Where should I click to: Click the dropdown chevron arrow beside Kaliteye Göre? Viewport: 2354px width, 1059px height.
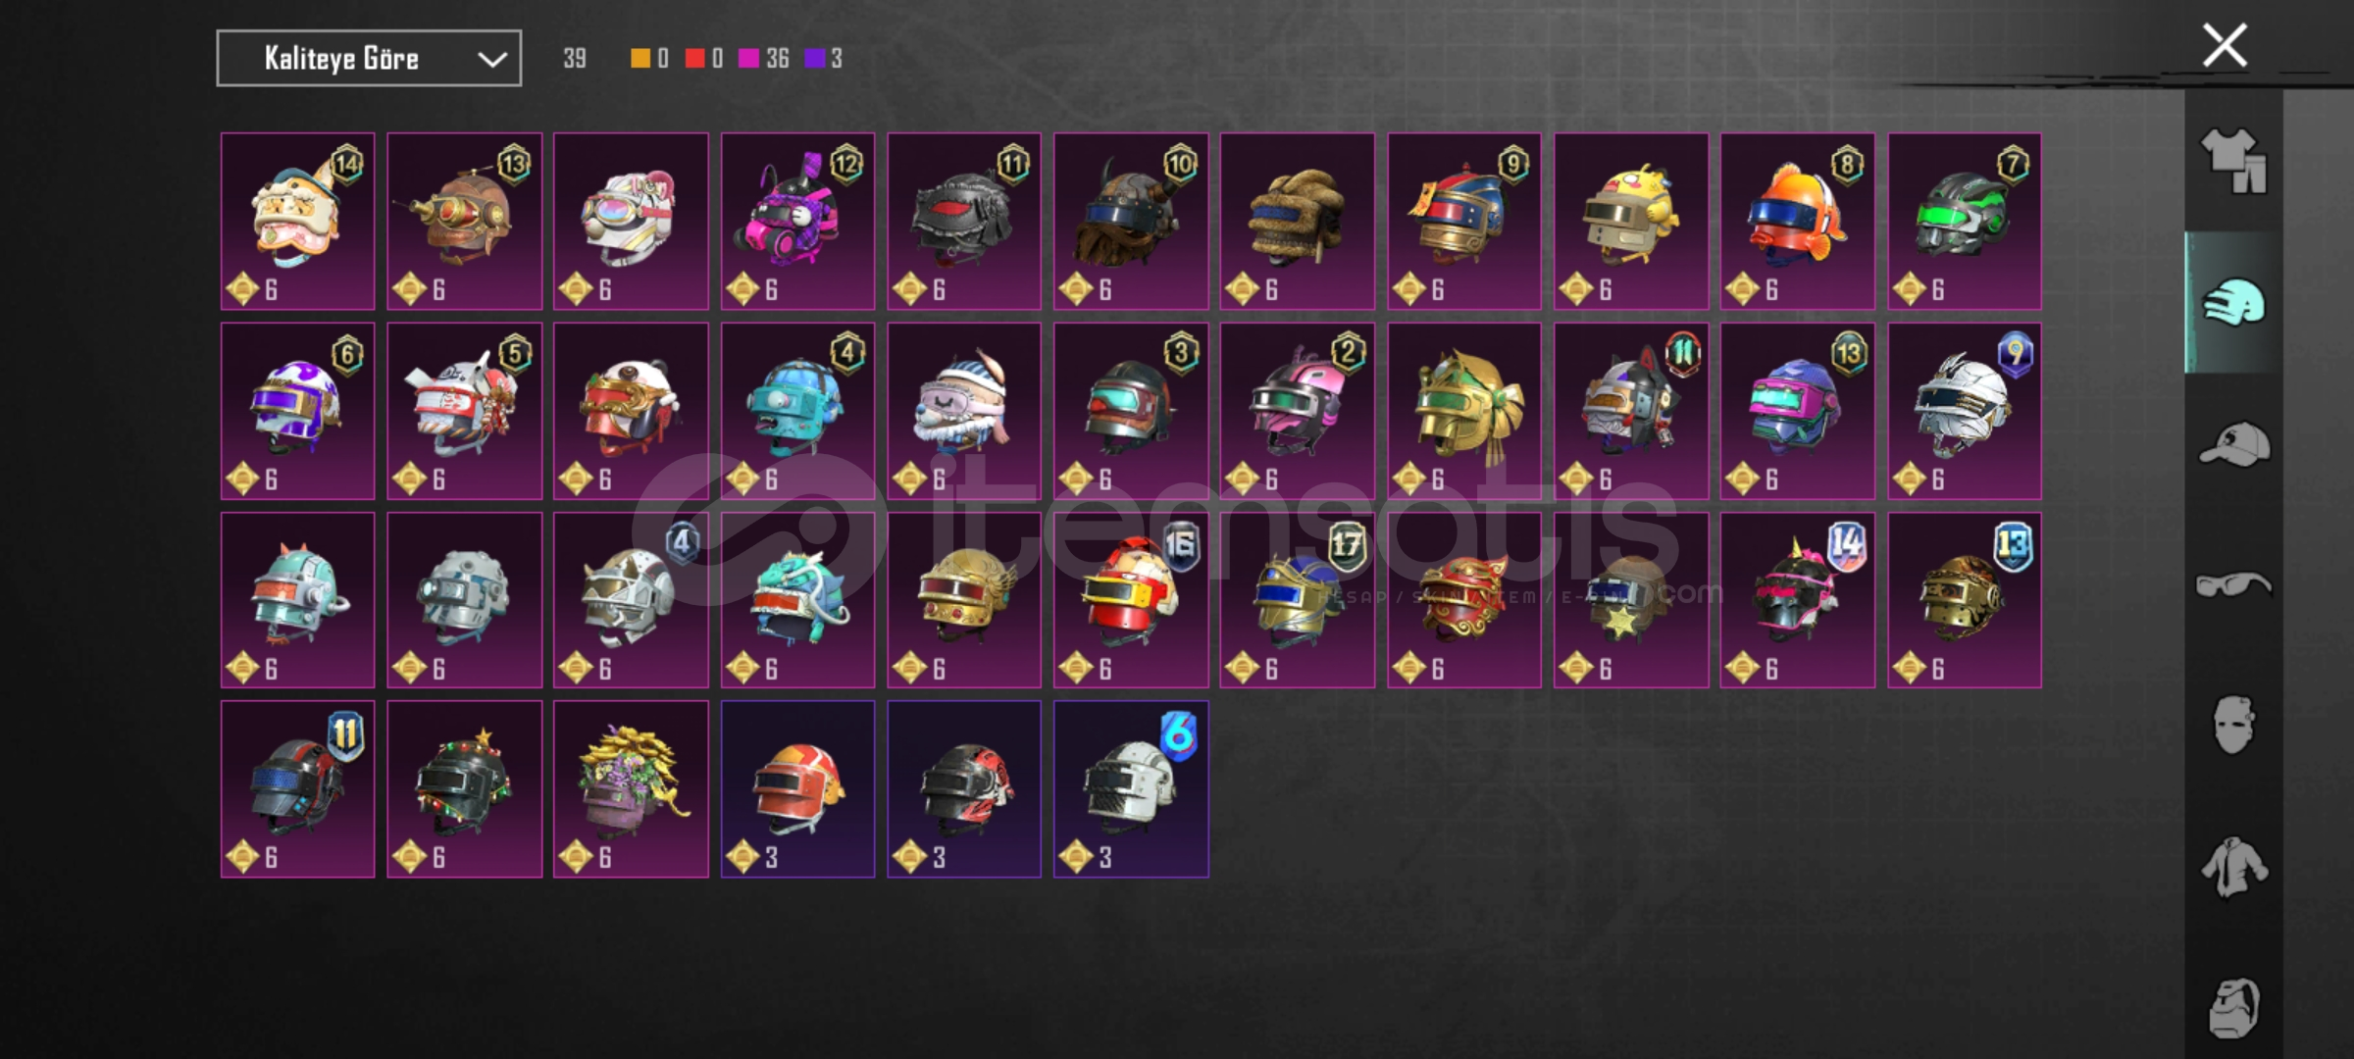click(x=492, y=60)
